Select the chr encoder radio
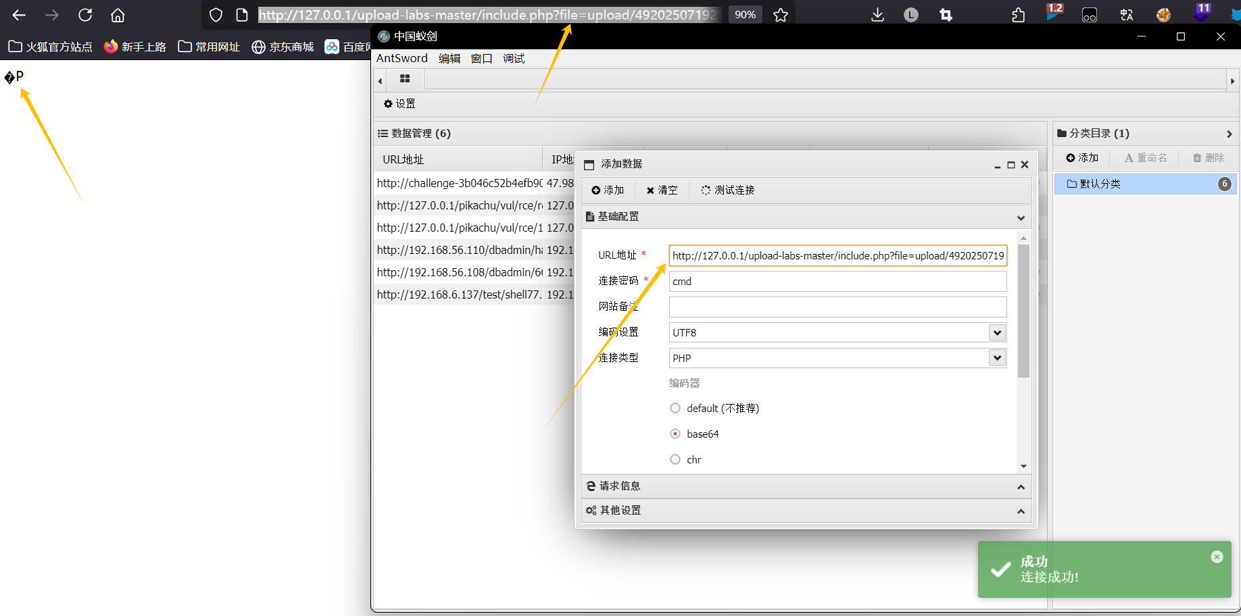The height and width of the screenshot is (616, 1241). (x=675, y=459)
